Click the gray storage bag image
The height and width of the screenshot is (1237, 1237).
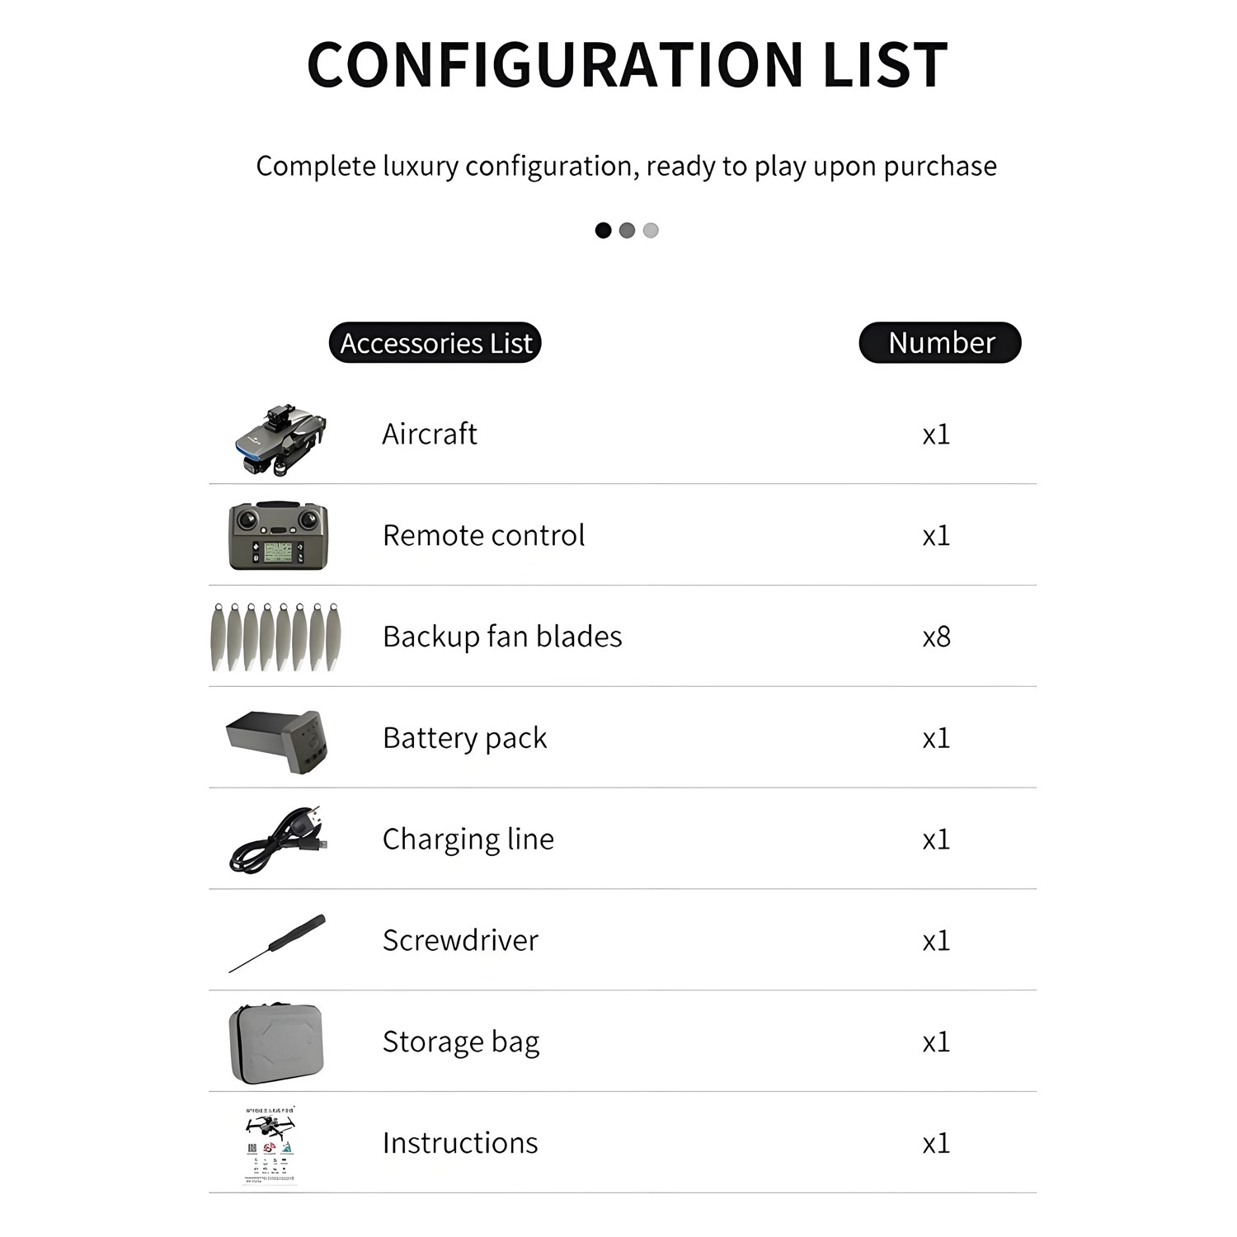click(x=275, y=1043)
